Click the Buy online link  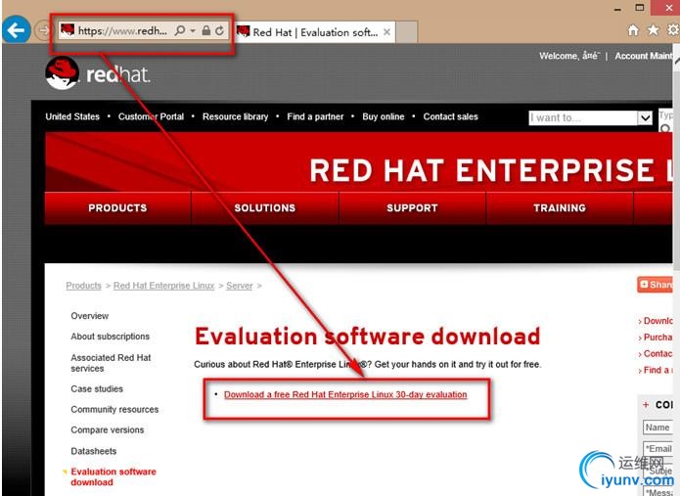click(383, 116)
